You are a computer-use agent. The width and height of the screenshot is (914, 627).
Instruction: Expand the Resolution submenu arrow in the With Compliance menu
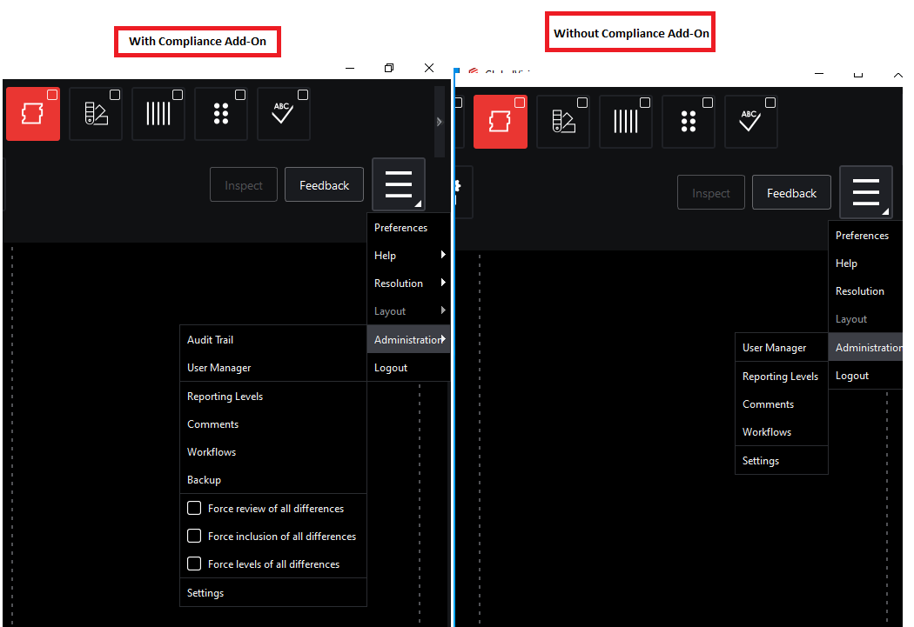point(443,283)
